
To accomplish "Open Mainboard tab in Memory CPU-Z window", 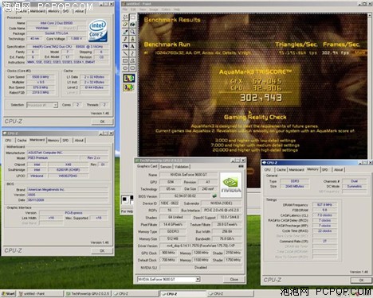I will [x=296, y=169].
